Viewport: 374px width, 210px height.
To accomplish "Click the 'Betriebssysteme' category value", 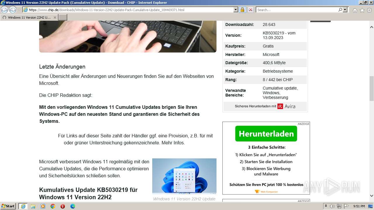I will [278, 71].
